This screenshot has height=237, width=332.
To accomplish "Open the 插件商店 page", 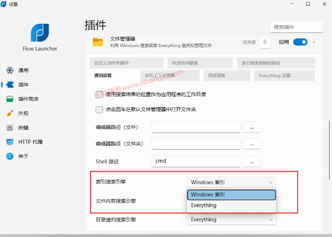I will tap(28, 99).
